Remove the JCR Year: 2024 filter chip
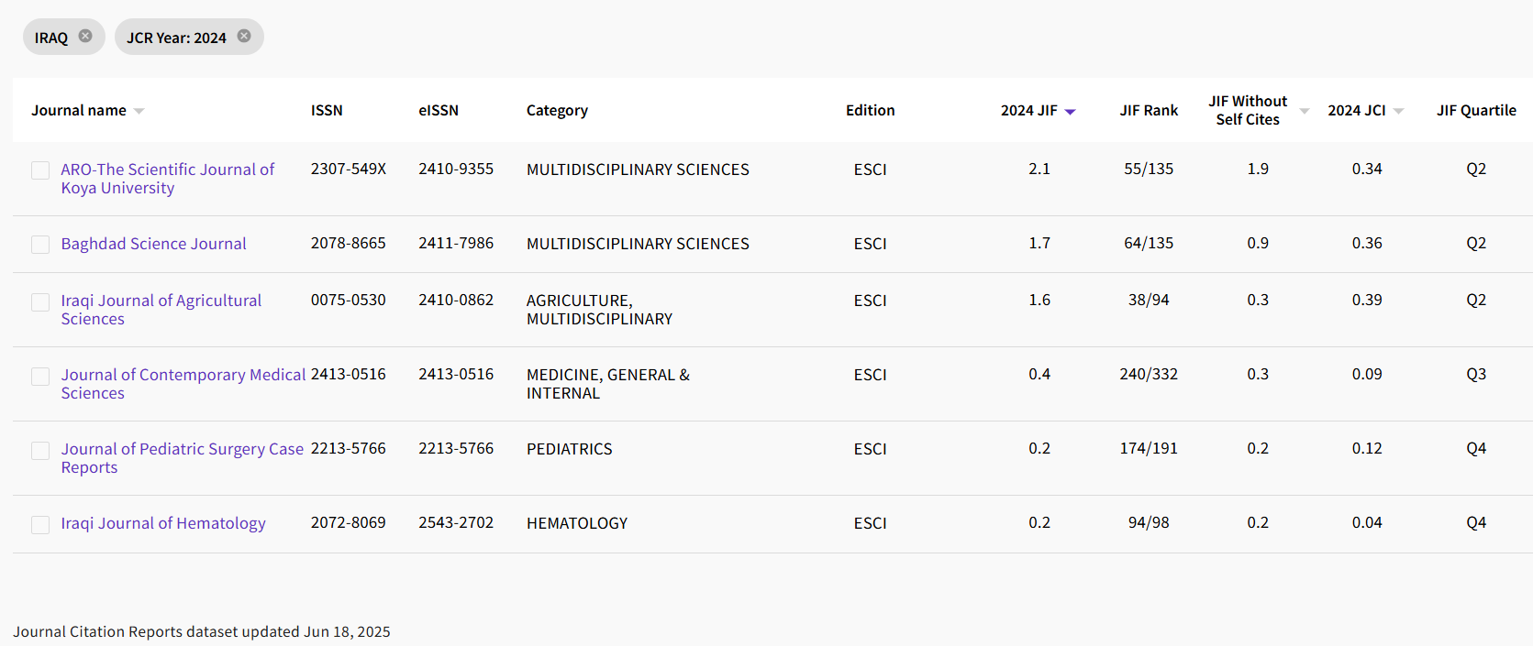The height and width of the screenshot is (646, 1533). click(x=244, y=37)
